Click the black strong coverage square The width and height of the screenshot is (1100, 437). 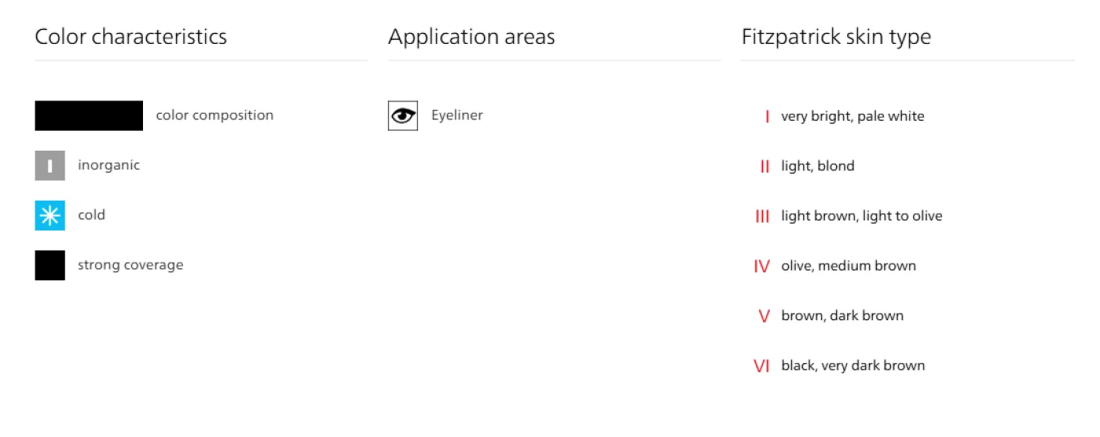click(49, 265)
